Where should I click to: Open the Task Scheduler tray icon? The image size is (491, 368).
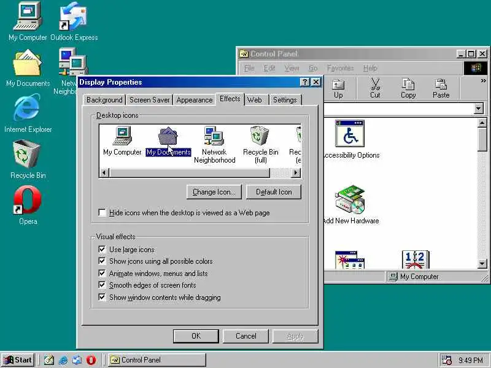point(446,360)
